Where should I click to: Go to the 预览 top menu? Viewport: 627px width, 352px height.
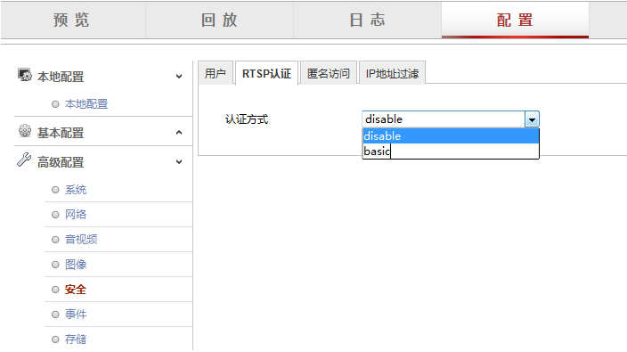pos(71,20)
